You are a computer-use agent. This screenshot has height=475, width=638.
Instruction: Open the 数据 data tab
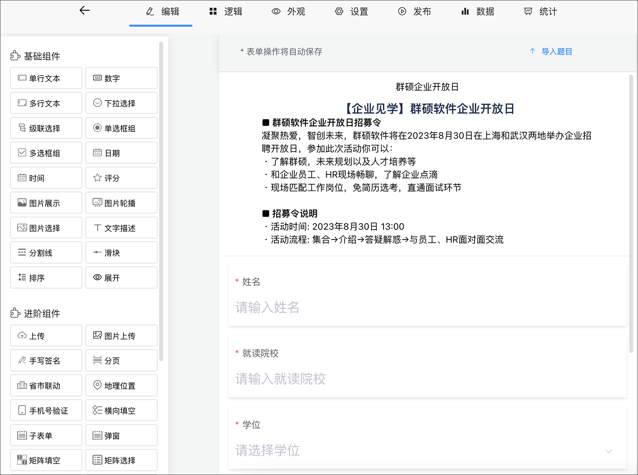point(477,11)
